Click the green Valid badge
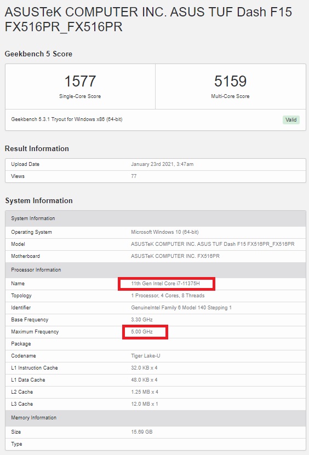Viewport: 309px width, 455px height. [x=291, y=119]
